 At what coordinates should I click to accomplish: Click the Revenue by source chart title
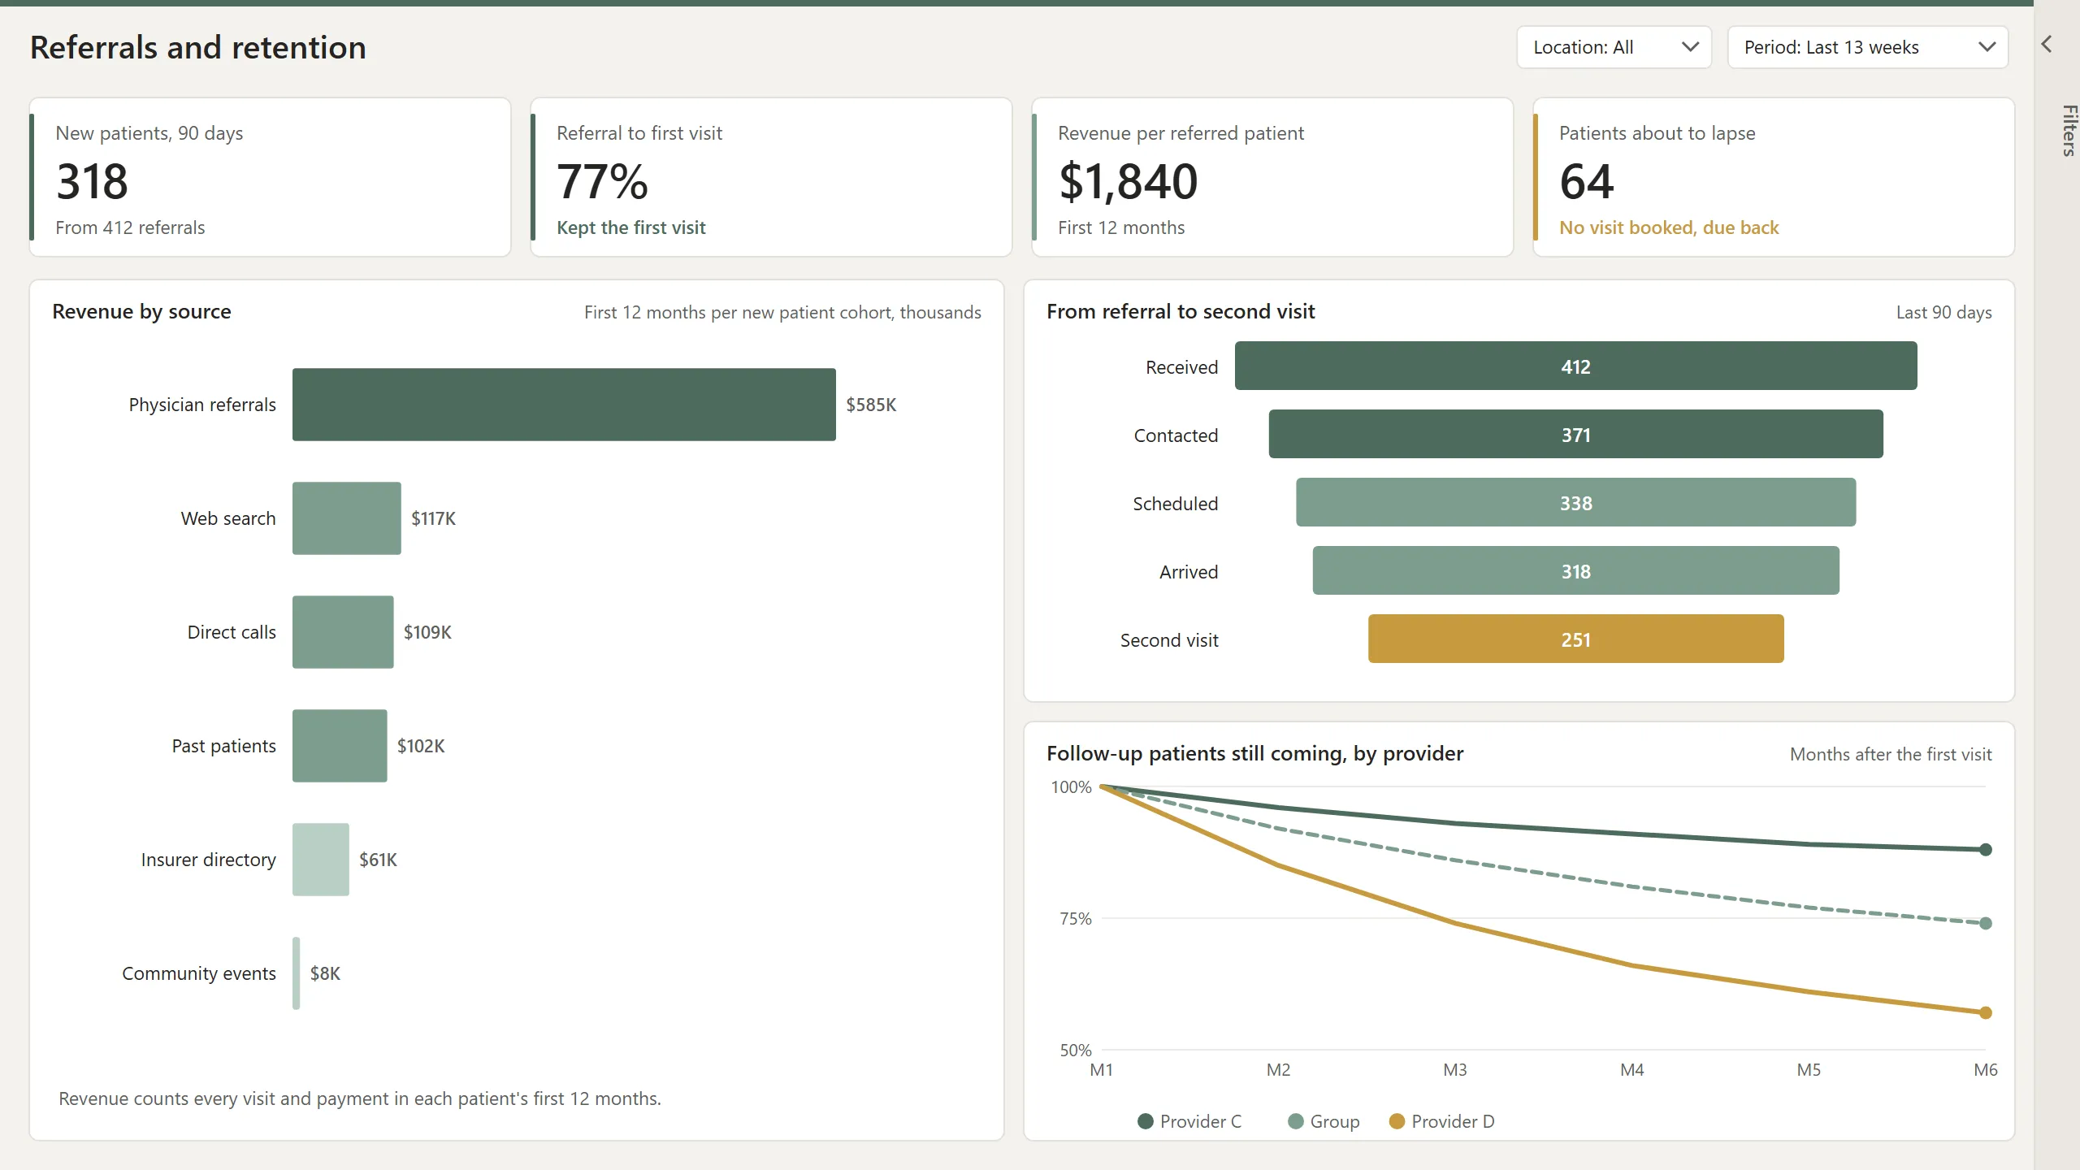pyautogui.click(x=141, y=311)
